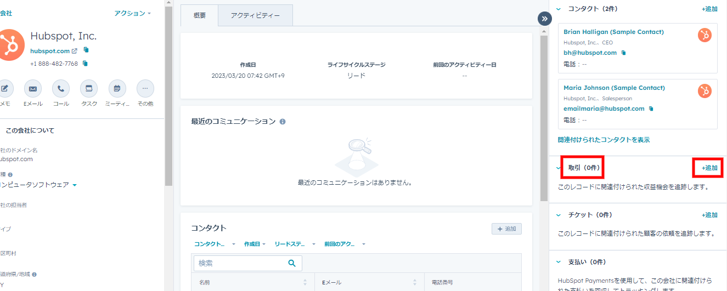Click the 会社 breadcrumb link
Image resolution: width=727 pixels, height=291 pixels.
6,13
